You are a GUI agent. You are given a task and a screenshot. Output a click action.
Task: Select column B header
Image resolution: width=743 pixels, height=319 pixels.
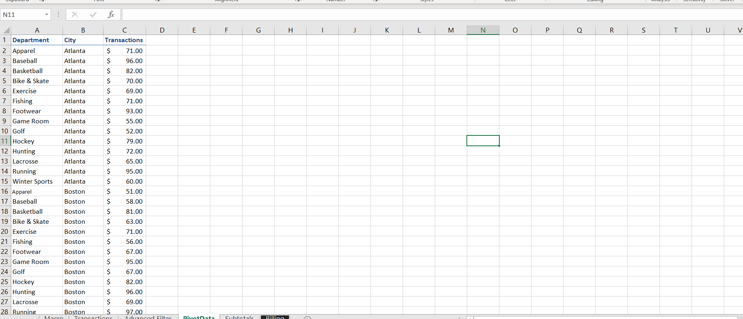pyautogui.click(x=83, y=30)
